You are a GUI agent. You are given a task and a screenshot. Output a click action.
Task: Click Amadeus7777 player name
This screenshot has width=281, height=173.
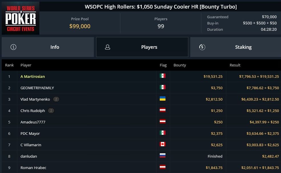point(33,122)
